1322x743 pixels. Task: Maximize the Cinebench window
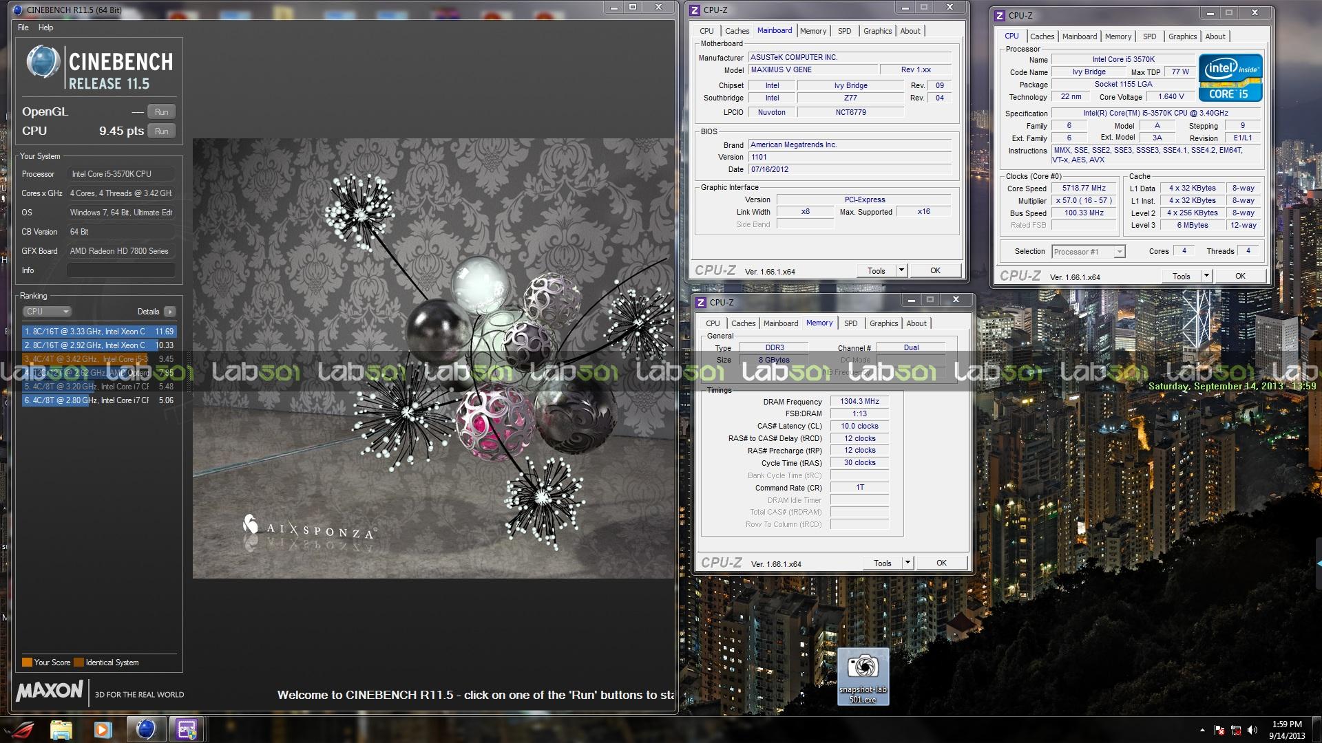pyautogui.click(x=633, y=7)
